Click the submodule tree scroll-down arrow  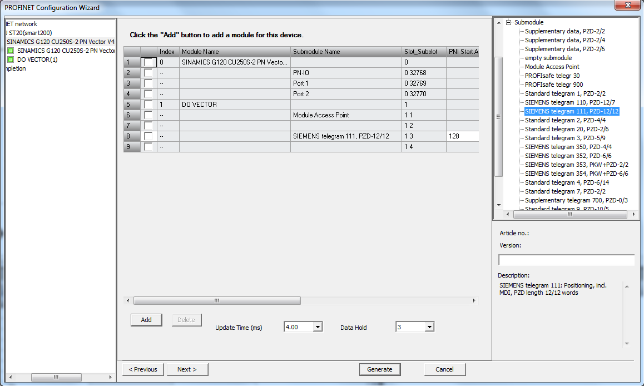click(499, 205)
